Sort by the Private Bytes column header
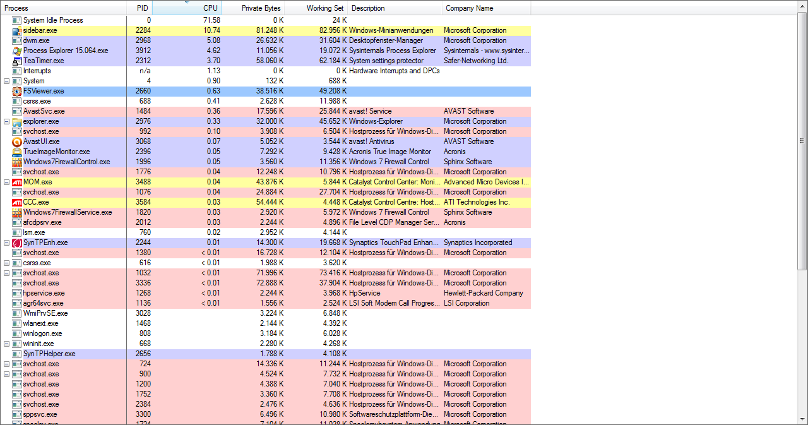The height and width of the screenshot is (425, 808). pos(253,8)
